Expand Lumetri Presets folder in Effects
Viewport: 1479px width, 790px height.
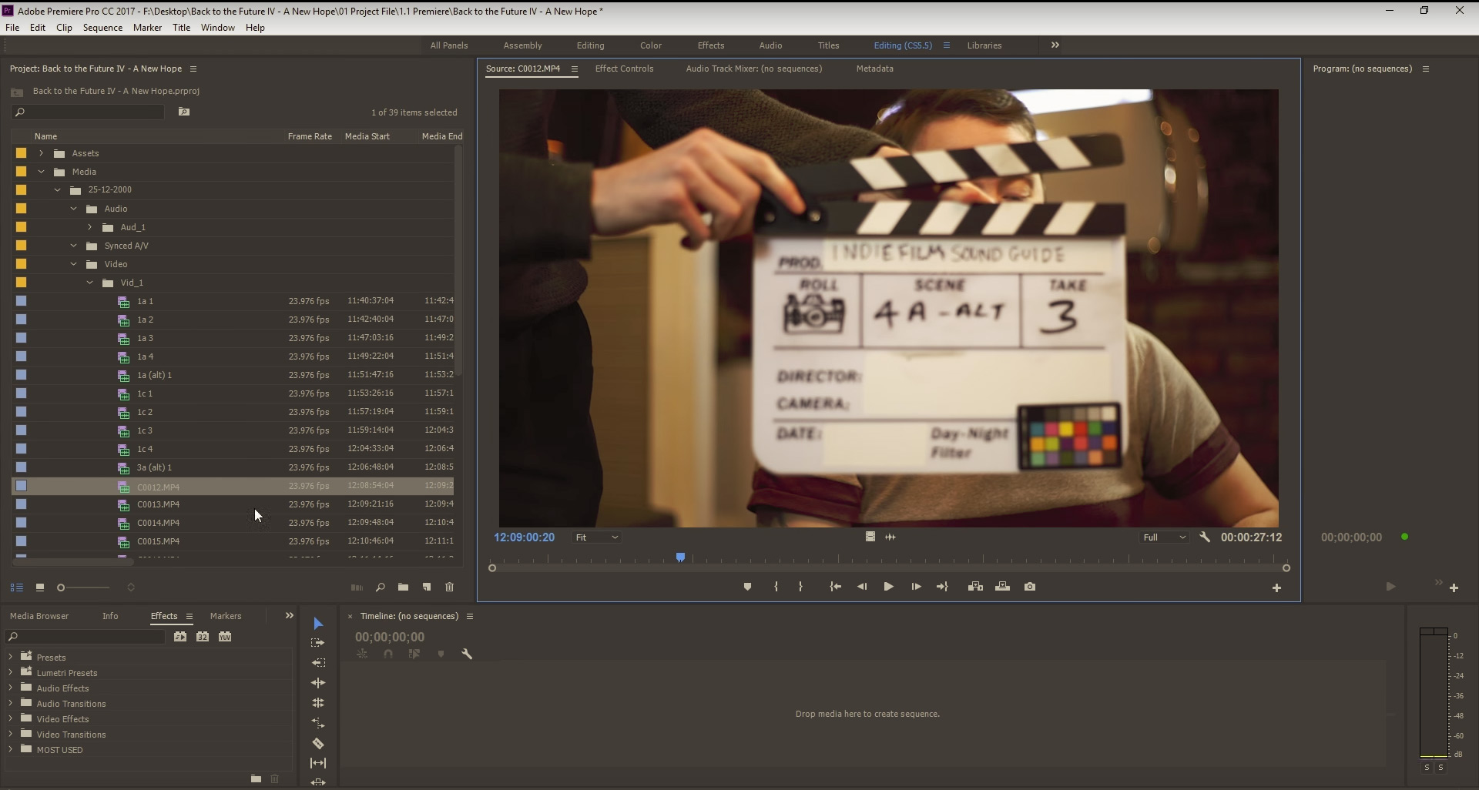pos(11,672)
